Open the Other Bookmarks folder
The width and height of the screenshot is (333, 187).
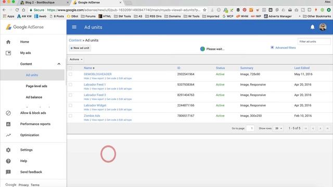coord(317,16)
